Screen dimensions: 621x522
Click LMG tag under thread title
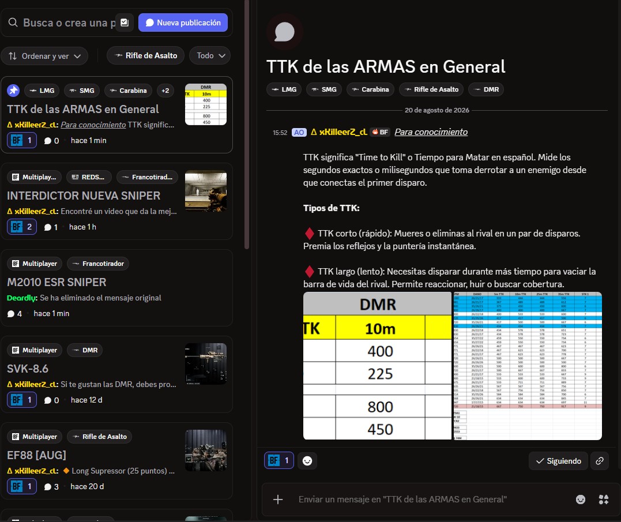pyautogui.click(x=284, y=89)
